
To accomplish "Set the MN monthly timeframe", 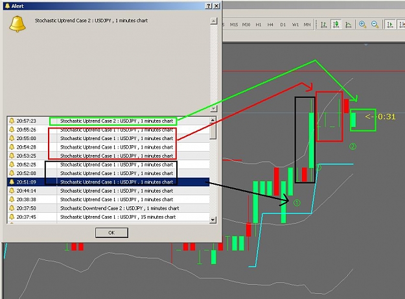I will pyautogui.click(x=307, y=25).
